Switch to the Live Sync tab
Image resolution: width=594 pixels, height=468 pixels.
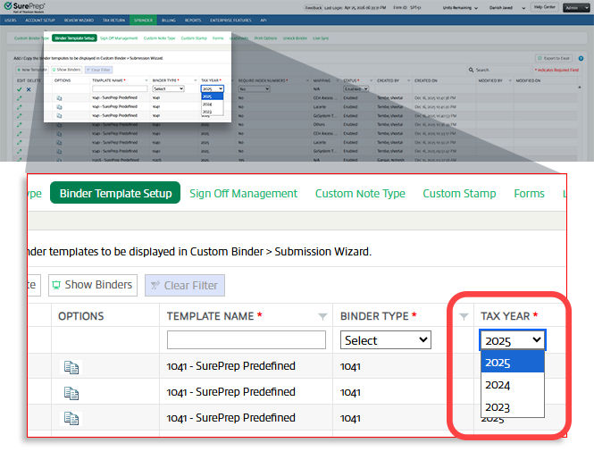coord(321,38)
